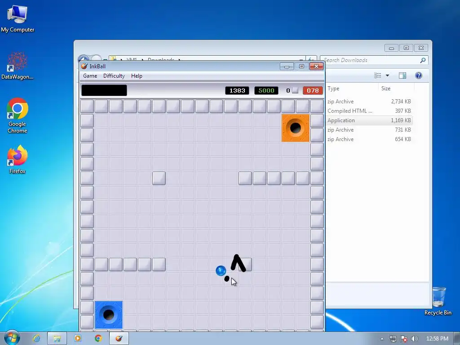Click the volume speaker tray icon
This screenshot has width=460, height=345.
click(x=414, y=339)
